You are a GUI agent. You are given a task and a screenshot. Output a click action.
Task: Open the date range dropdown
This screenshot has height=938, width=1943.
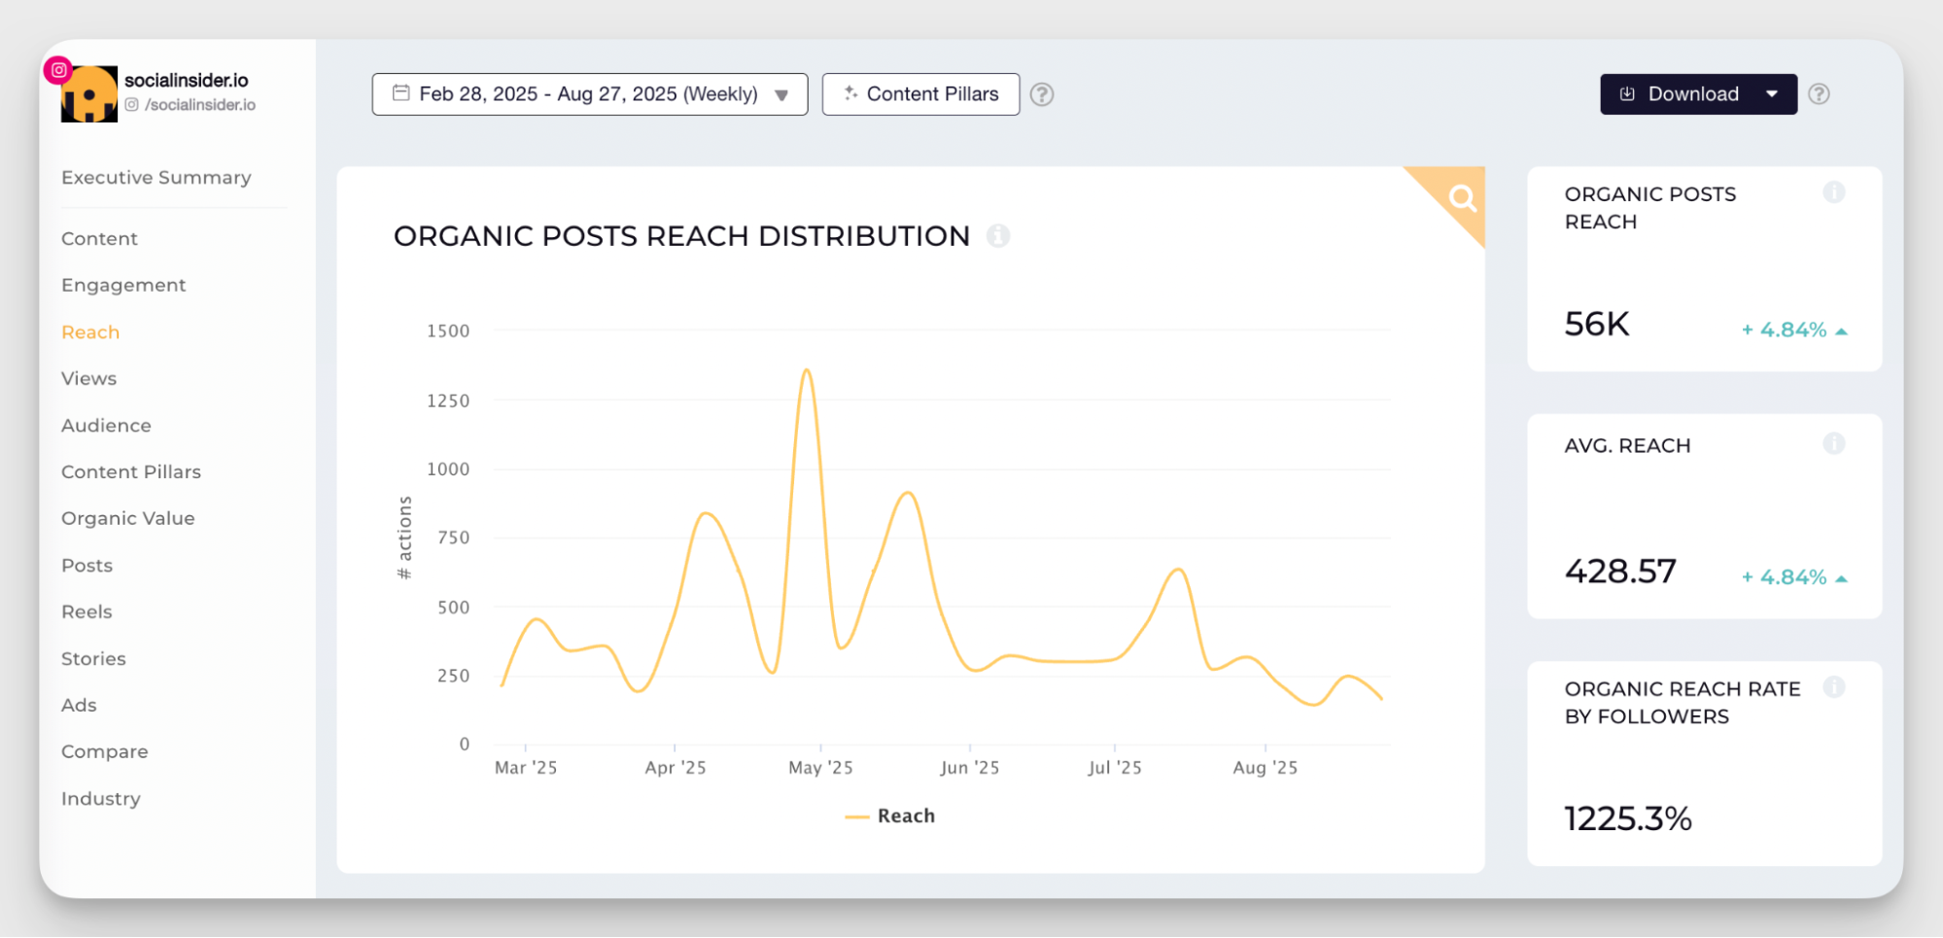[589, 94]
